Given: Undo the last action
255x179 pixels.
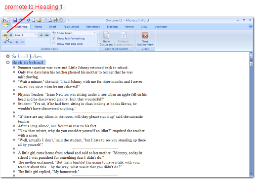Looking at the screenshot, I should point(20,20).
